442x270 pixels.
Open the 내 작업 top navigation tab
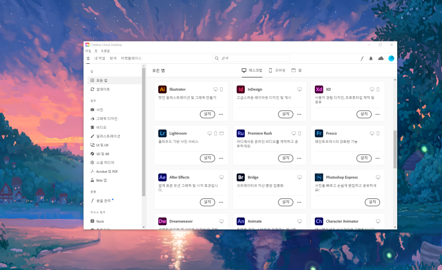pos(99,58)
